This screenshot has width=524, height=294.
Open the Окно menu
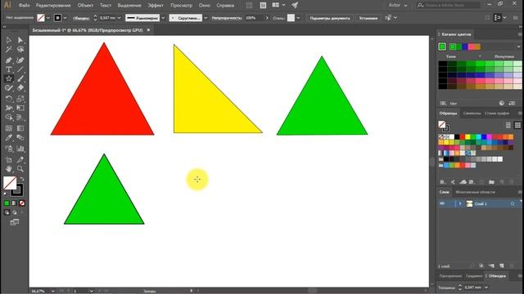tap(204, 6)
